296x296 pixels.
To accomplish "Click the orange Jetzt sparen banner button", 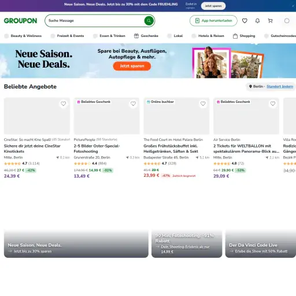I will point(132,66).
